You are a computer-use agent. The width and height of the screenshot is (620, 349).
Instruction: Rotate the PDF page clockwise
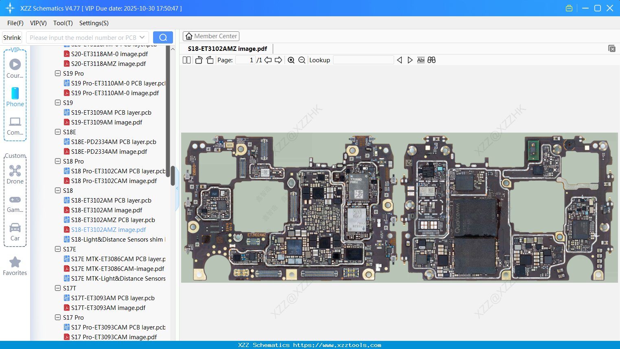pos(210,60)
